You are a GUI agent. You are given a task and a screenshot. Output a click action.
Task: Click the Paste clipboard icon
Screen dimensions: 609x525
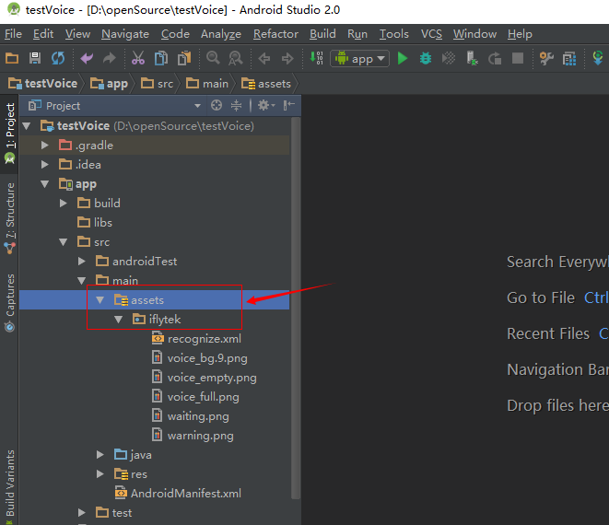point(184,58)
